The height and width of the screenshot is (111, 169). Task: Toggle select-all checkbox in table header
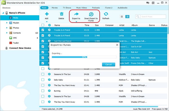coord(43,25)
